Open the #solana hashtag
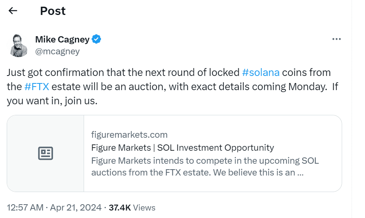The height and width of the screenshot is (218, 365). click(261, 72)
